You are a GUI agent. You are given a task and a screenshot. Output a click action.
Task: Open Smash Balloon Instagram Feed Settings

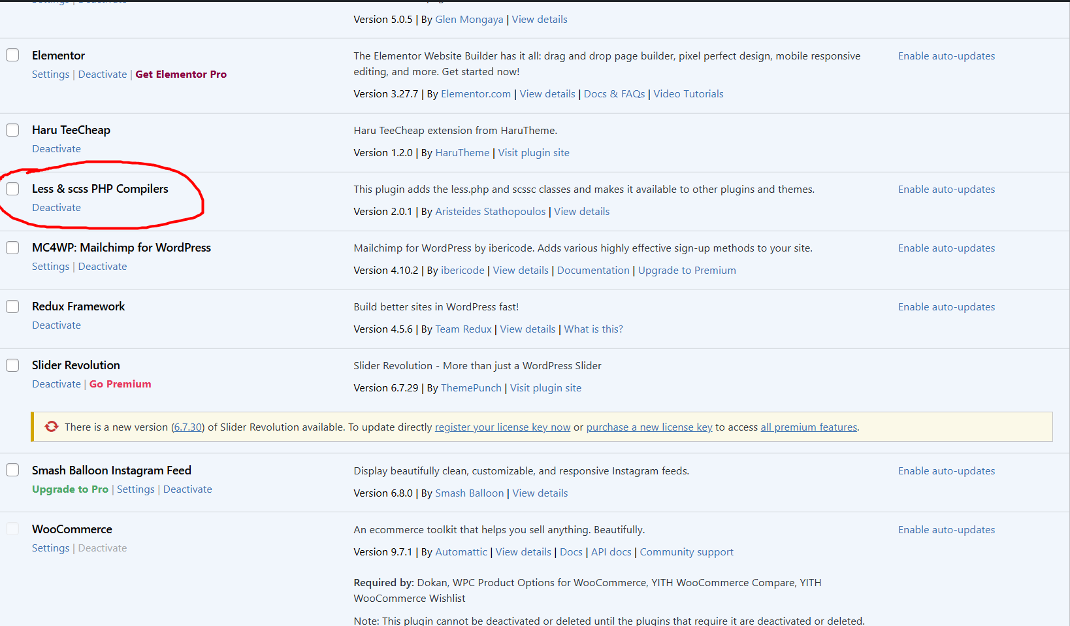[x=136, y=489]
